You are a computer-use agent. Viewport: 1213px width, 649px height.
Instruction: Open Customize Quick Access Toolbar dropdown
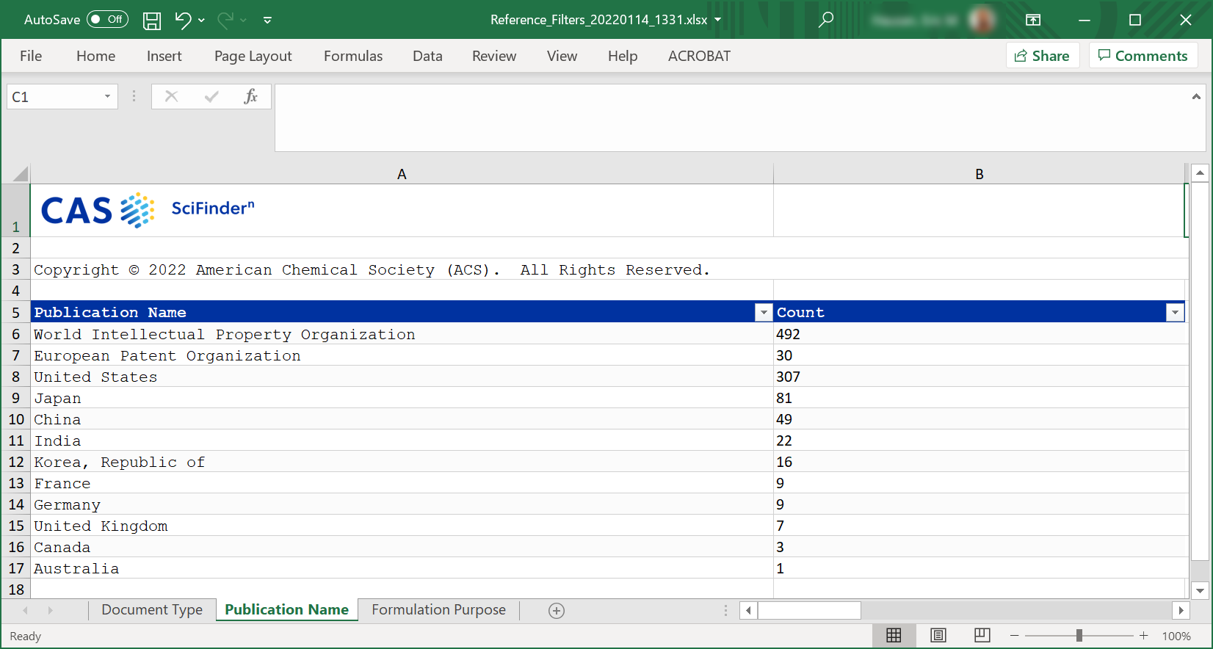click(267, 21)
